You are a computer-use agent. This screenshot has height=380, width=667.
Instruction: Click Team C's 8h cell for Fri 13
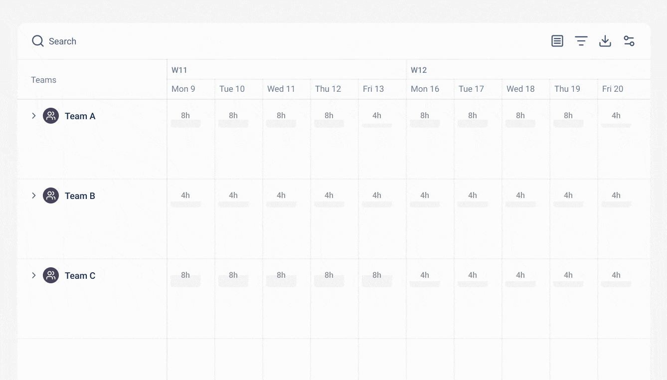tap(377, 279)
